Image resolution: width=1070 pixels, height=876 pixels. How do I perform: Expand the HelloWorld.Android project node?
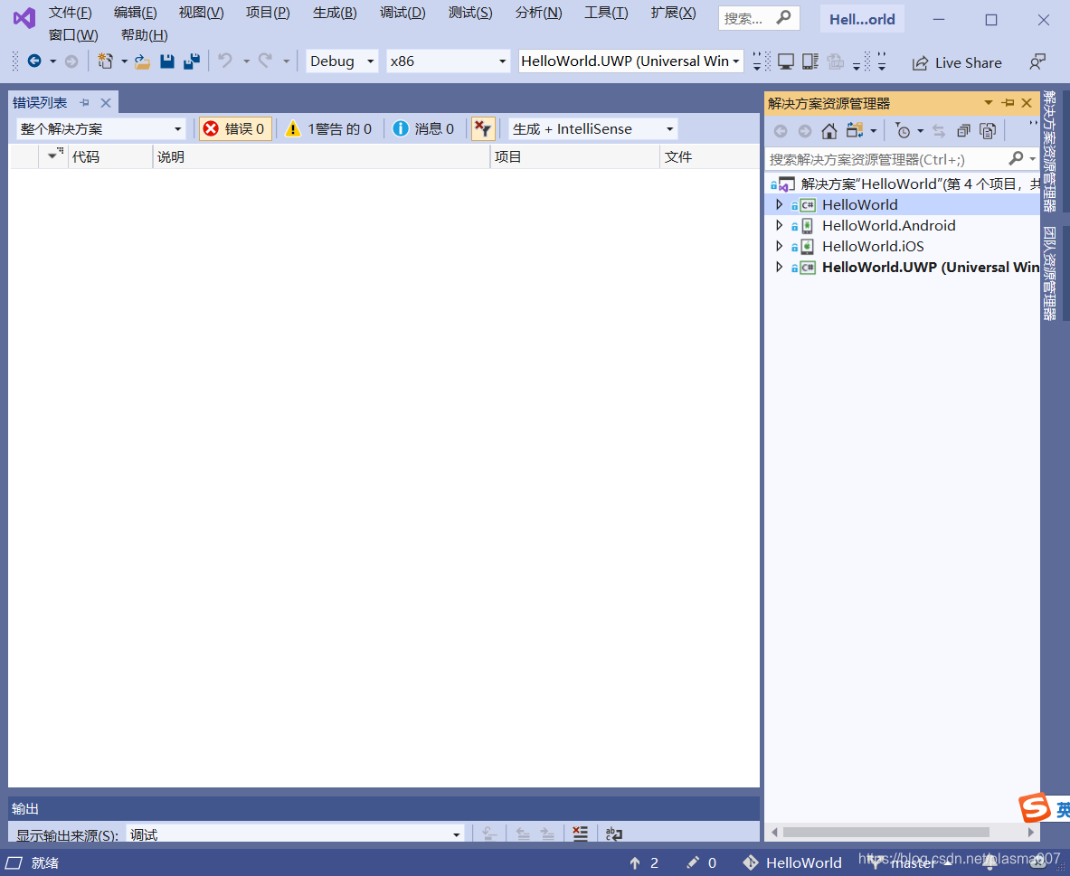(x=780, y=225)
